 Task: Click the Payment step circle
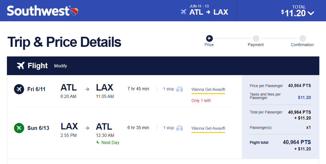(256, 38)
